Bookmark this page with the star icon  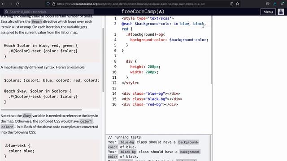(238, 4)
